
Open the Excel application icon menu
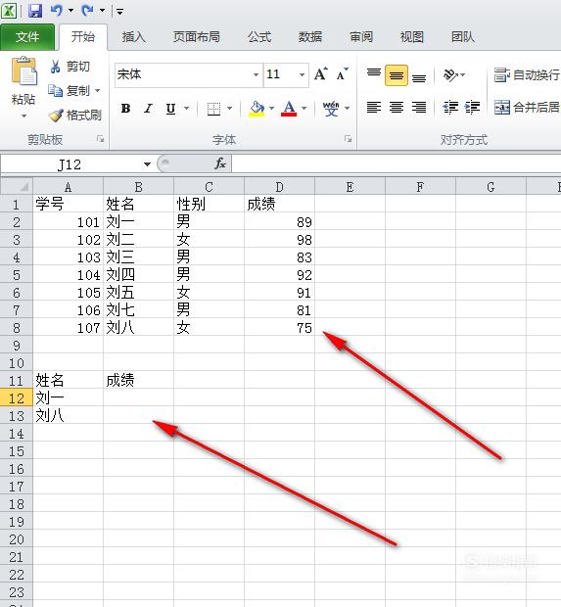(9, 11)
